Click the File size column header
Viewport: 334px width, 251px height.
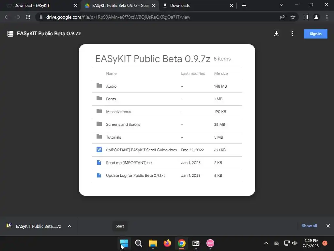point(221,74)
